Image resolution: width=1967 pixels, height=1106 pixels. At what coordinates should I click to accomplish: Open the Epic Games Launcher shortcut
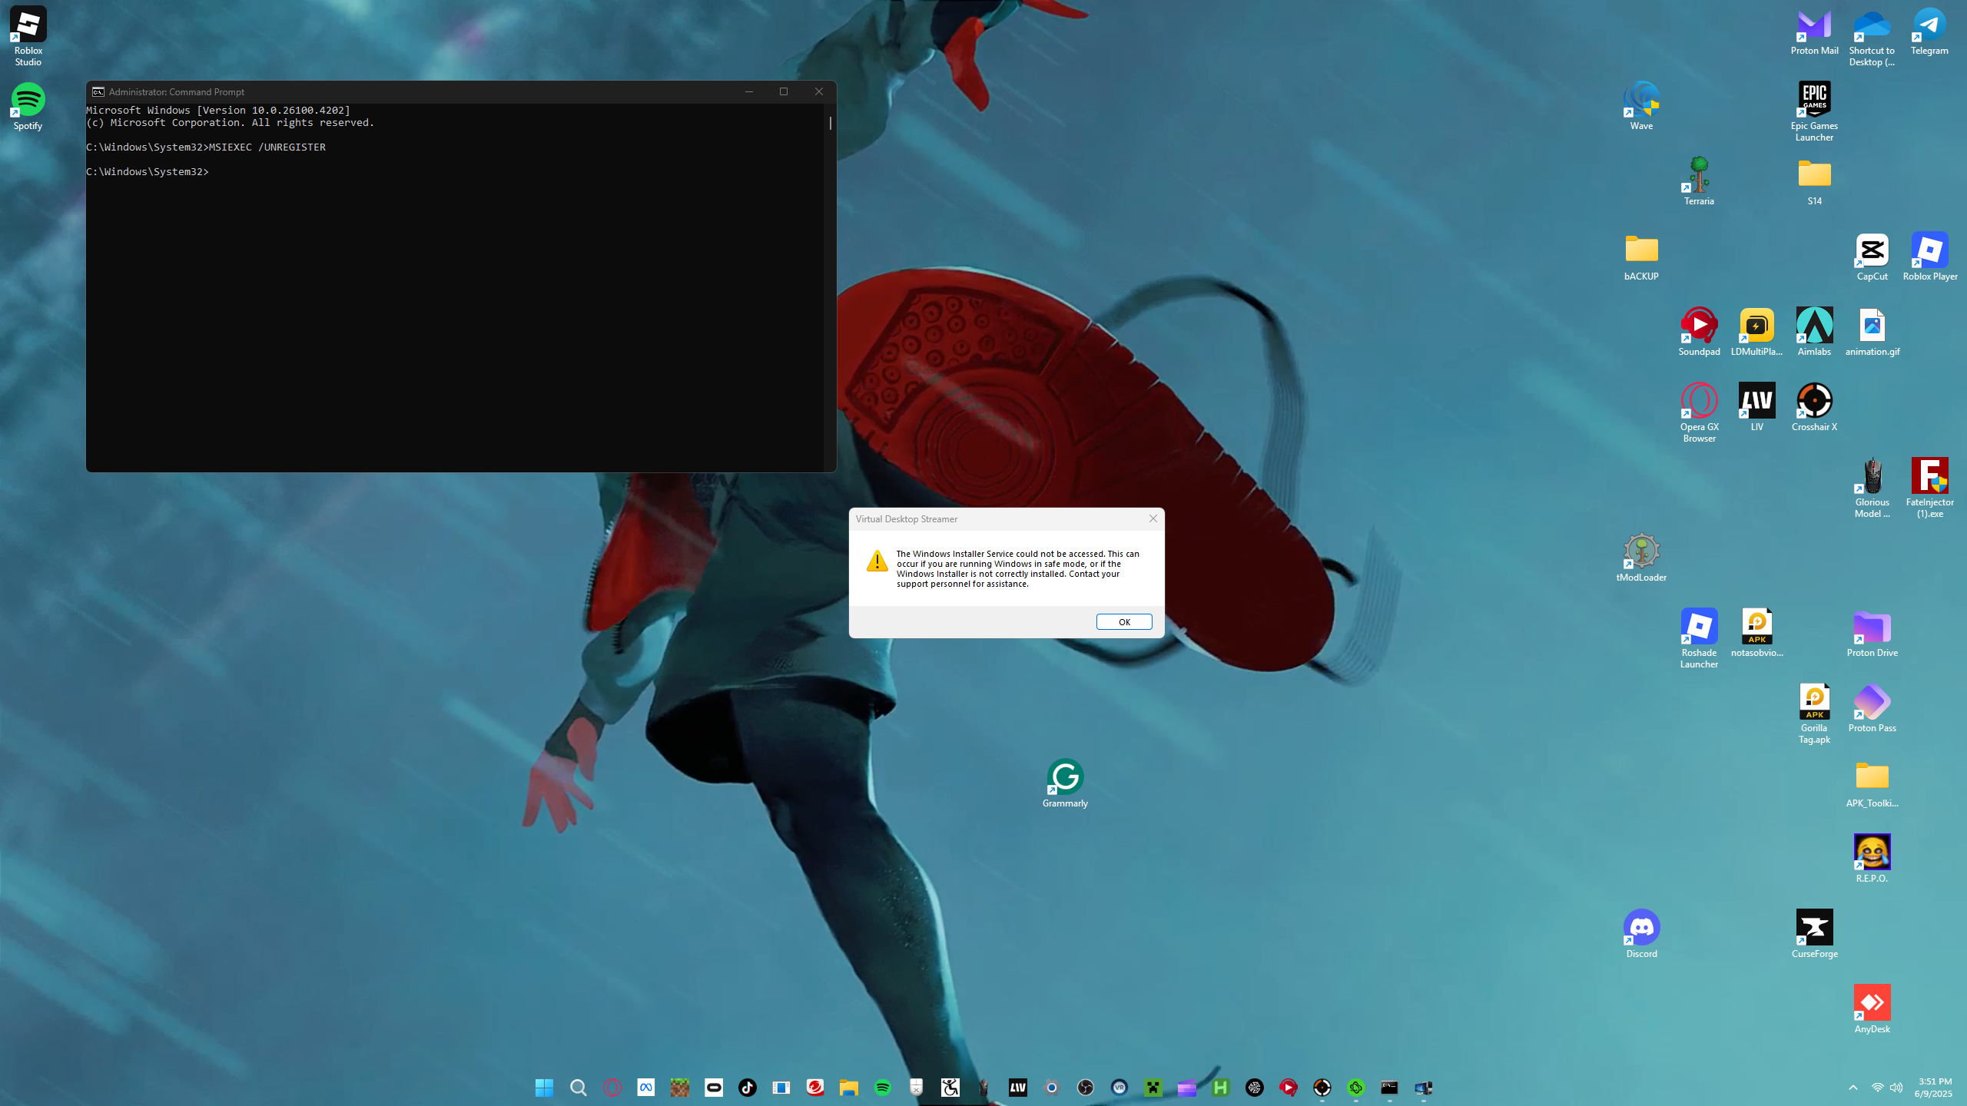pyautogui.click(x=1814, y=100)
